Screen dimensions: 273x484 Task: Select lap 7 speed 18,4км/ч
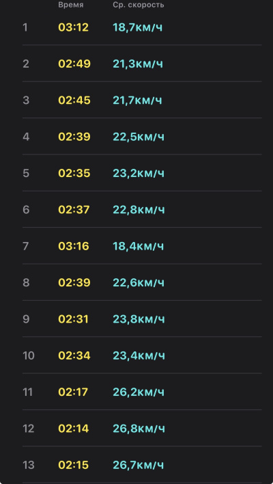point(139,246)
